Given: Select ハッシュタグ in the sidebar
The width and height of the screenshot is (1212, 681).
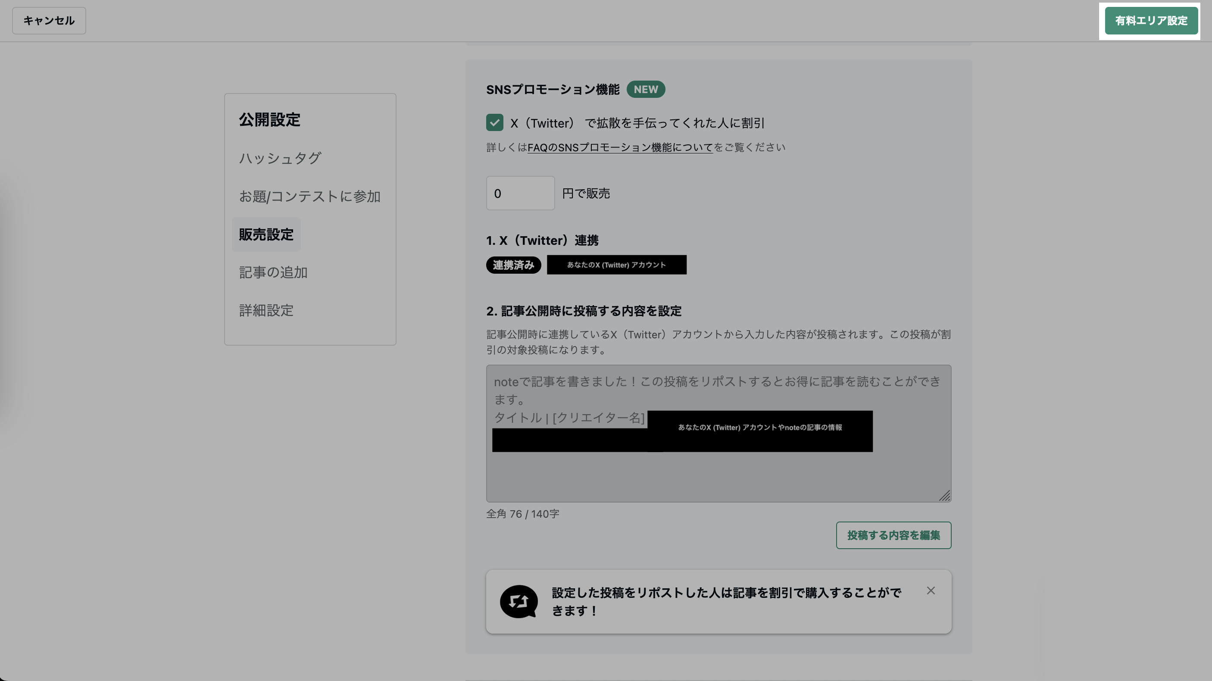Looking at the screenshot, I should click(x=280, y=158).
